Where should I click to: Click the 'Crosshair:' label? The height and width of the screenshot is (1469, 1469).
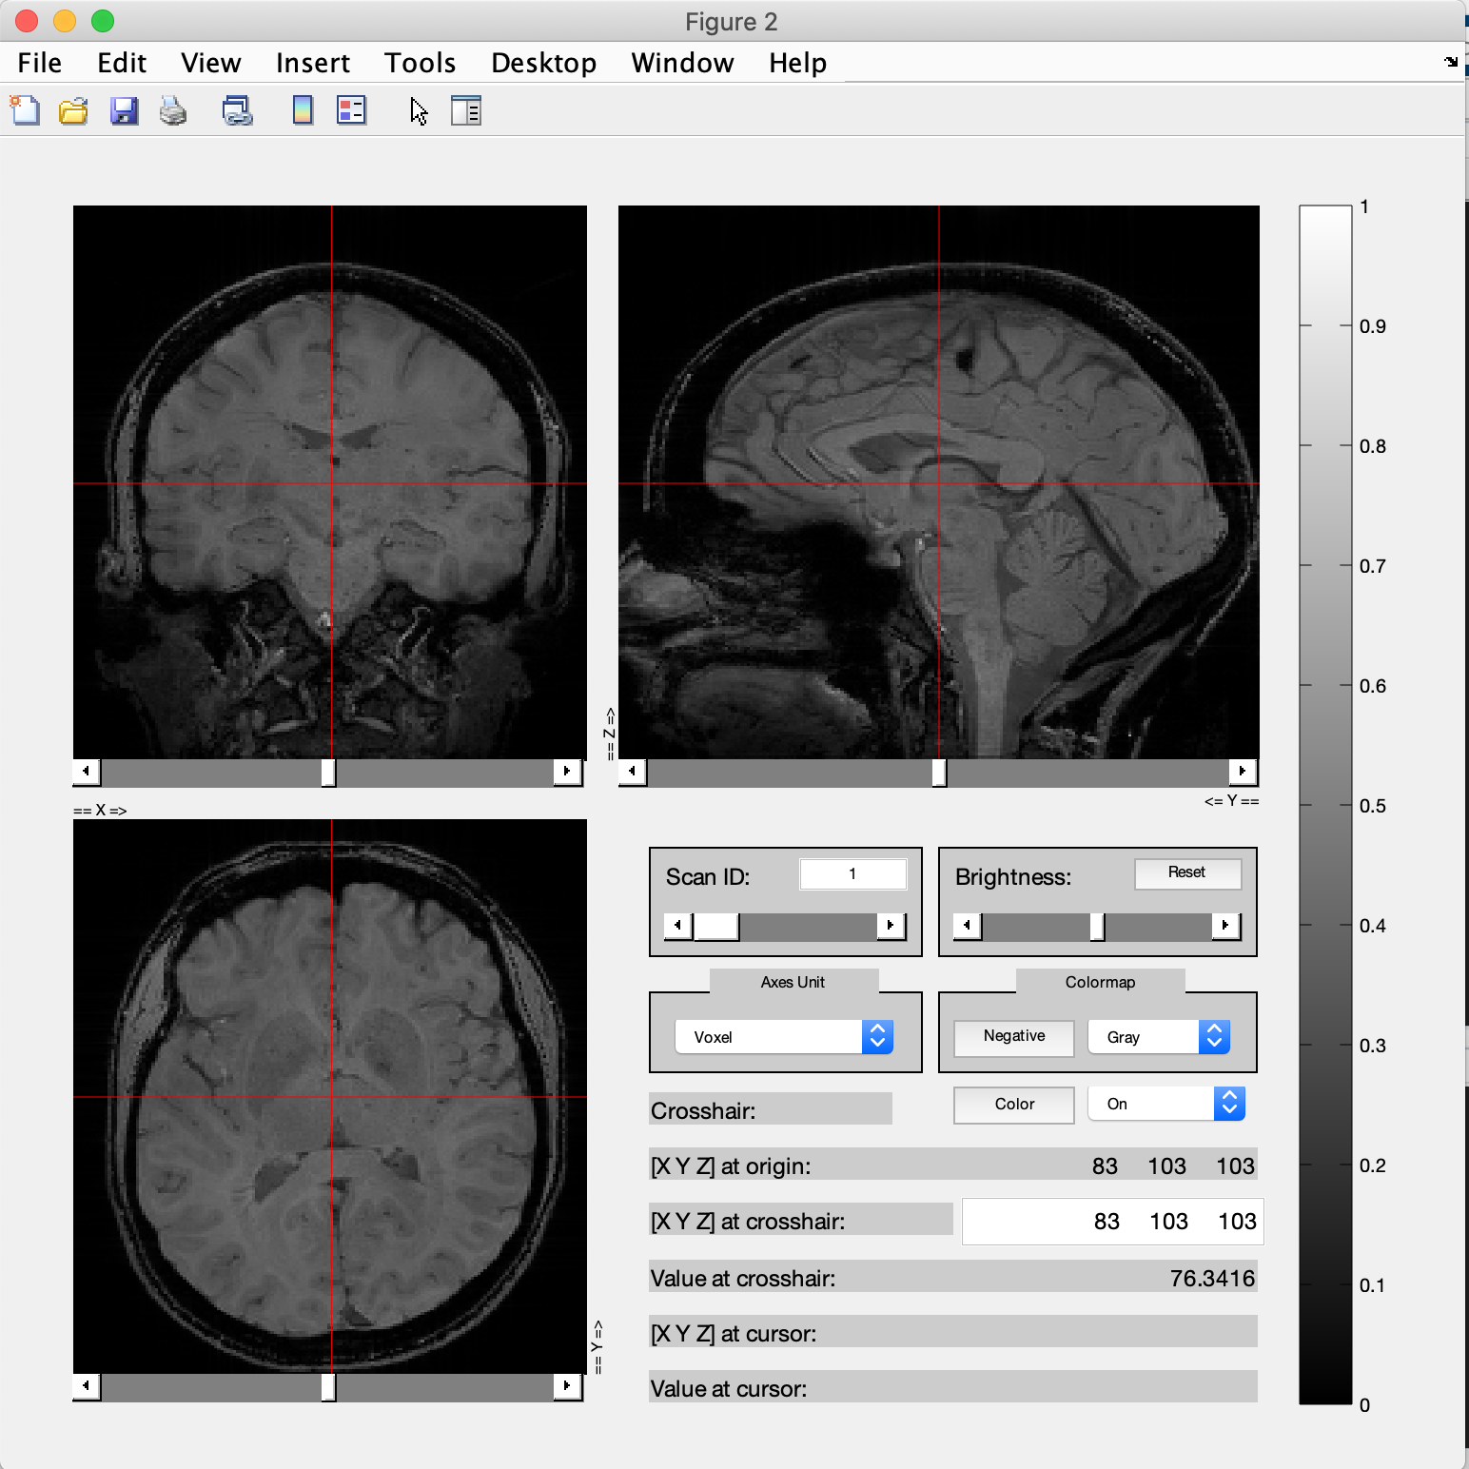tap(703, 1111)
